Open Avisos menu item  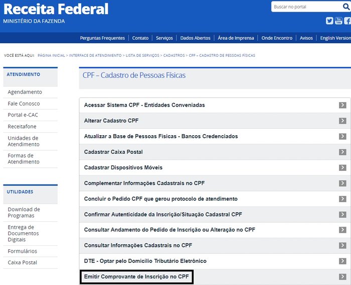[306, 38]
